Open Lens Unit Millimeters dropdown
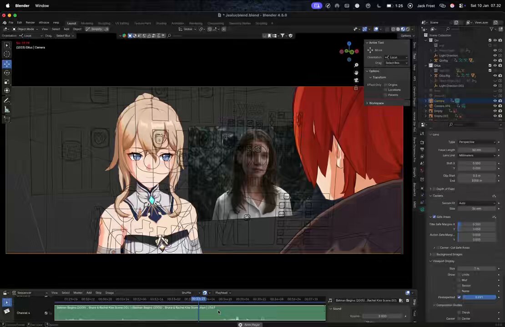The image size is (505, 327). click(x=477, y=155)
